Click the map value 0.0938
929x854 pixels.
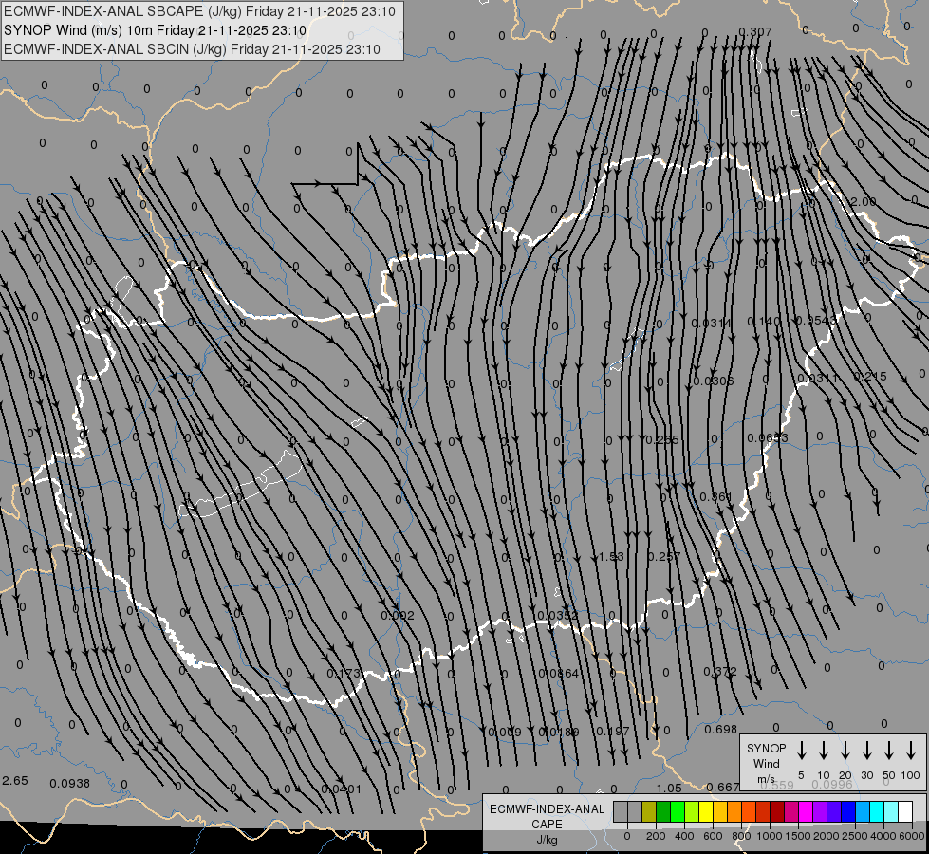pyautogui.click(x=70, y=784)
